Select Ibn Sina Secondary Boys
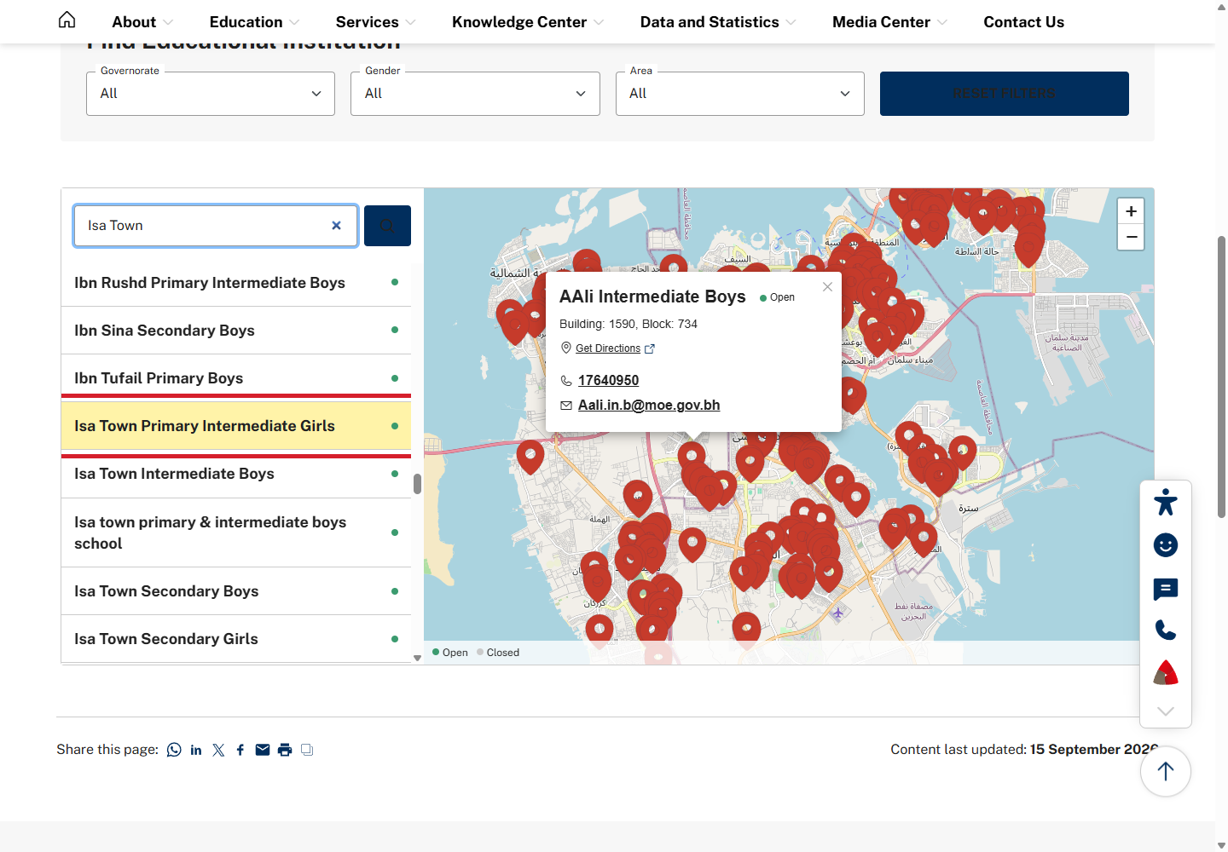 pyautogui.click(x=236, y=331)
